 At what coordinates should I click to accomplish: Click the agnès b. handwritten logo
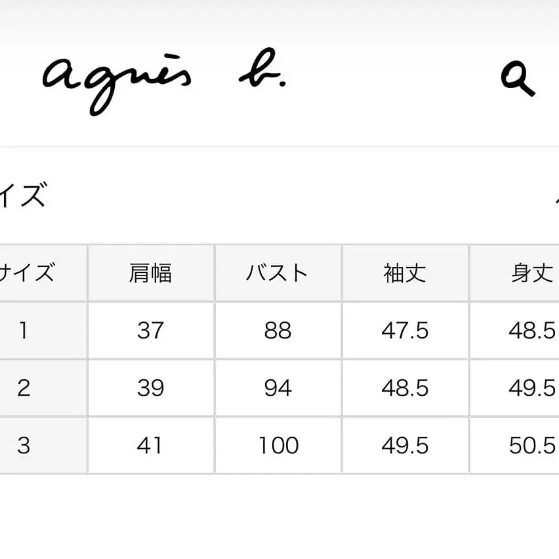point(164,81)
